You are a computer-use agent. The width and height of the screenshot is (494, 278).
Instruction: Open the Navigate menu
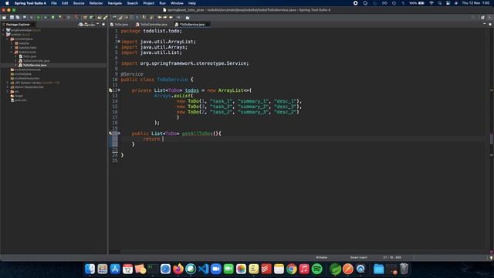pos(115,3)
